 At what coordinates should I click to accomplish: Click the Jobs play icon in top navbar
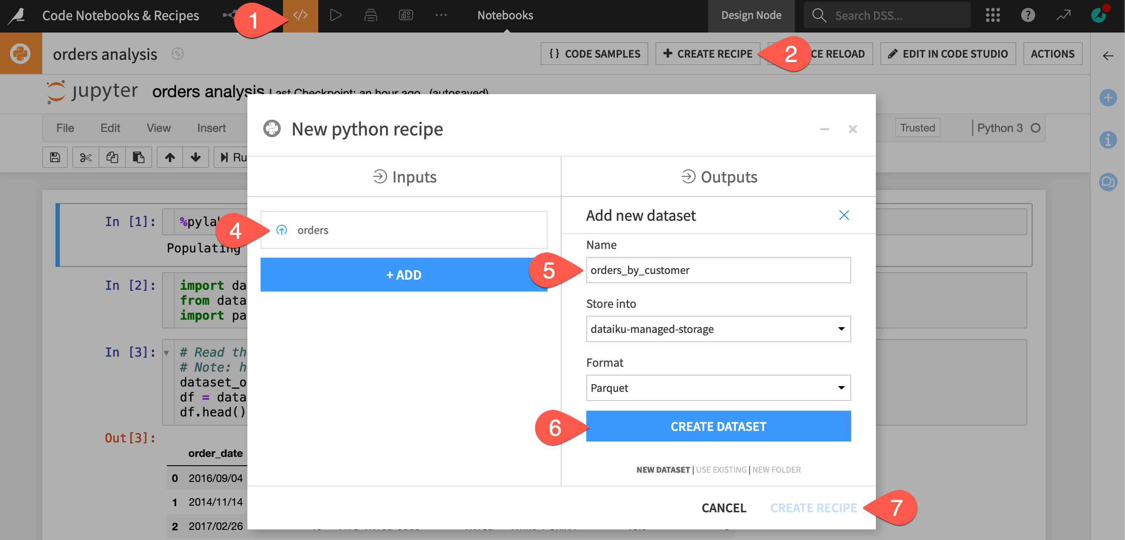pos(335,15)
